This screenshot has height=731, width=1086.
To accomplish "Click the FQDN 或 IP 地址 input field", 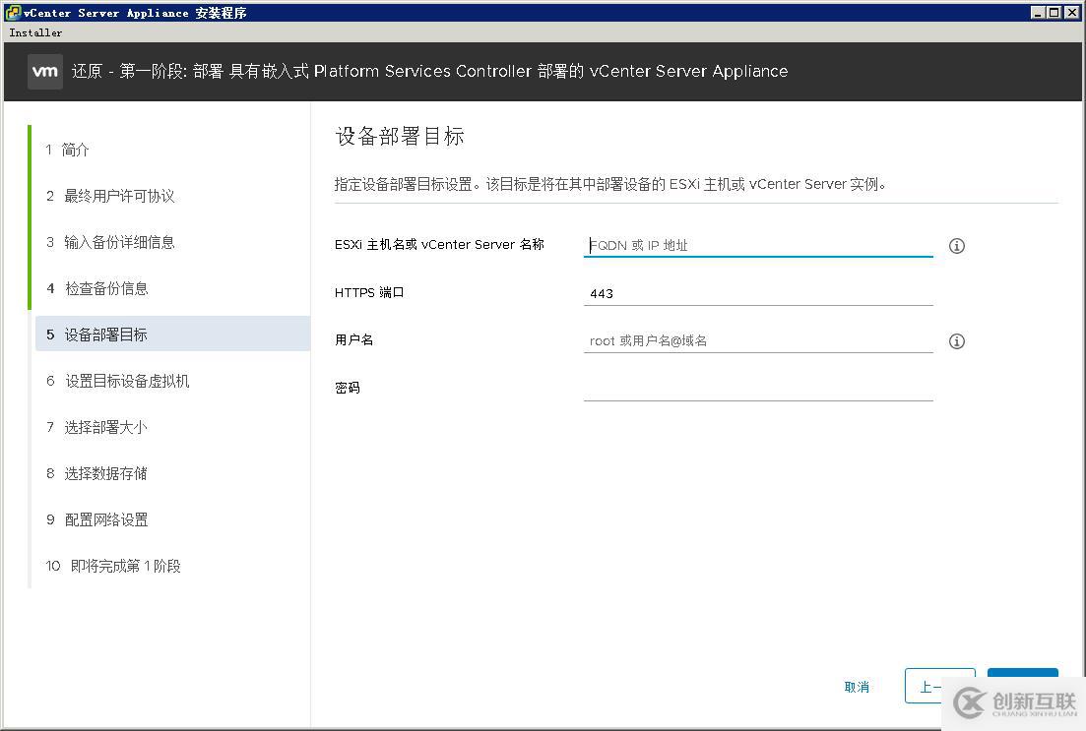I will (758, 245).
